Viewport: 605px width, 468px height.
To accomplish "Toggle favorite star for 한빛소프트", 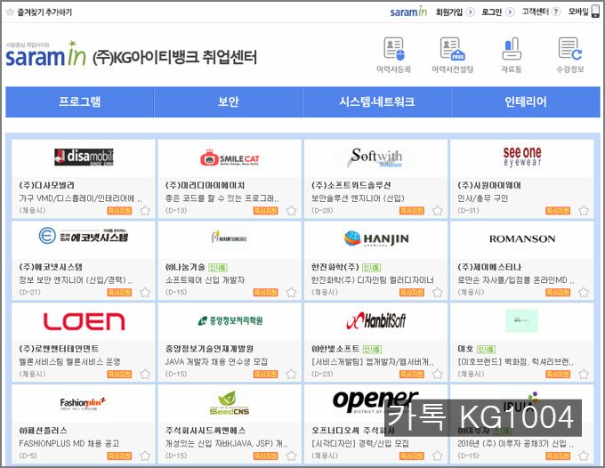I will pos(438,375).
